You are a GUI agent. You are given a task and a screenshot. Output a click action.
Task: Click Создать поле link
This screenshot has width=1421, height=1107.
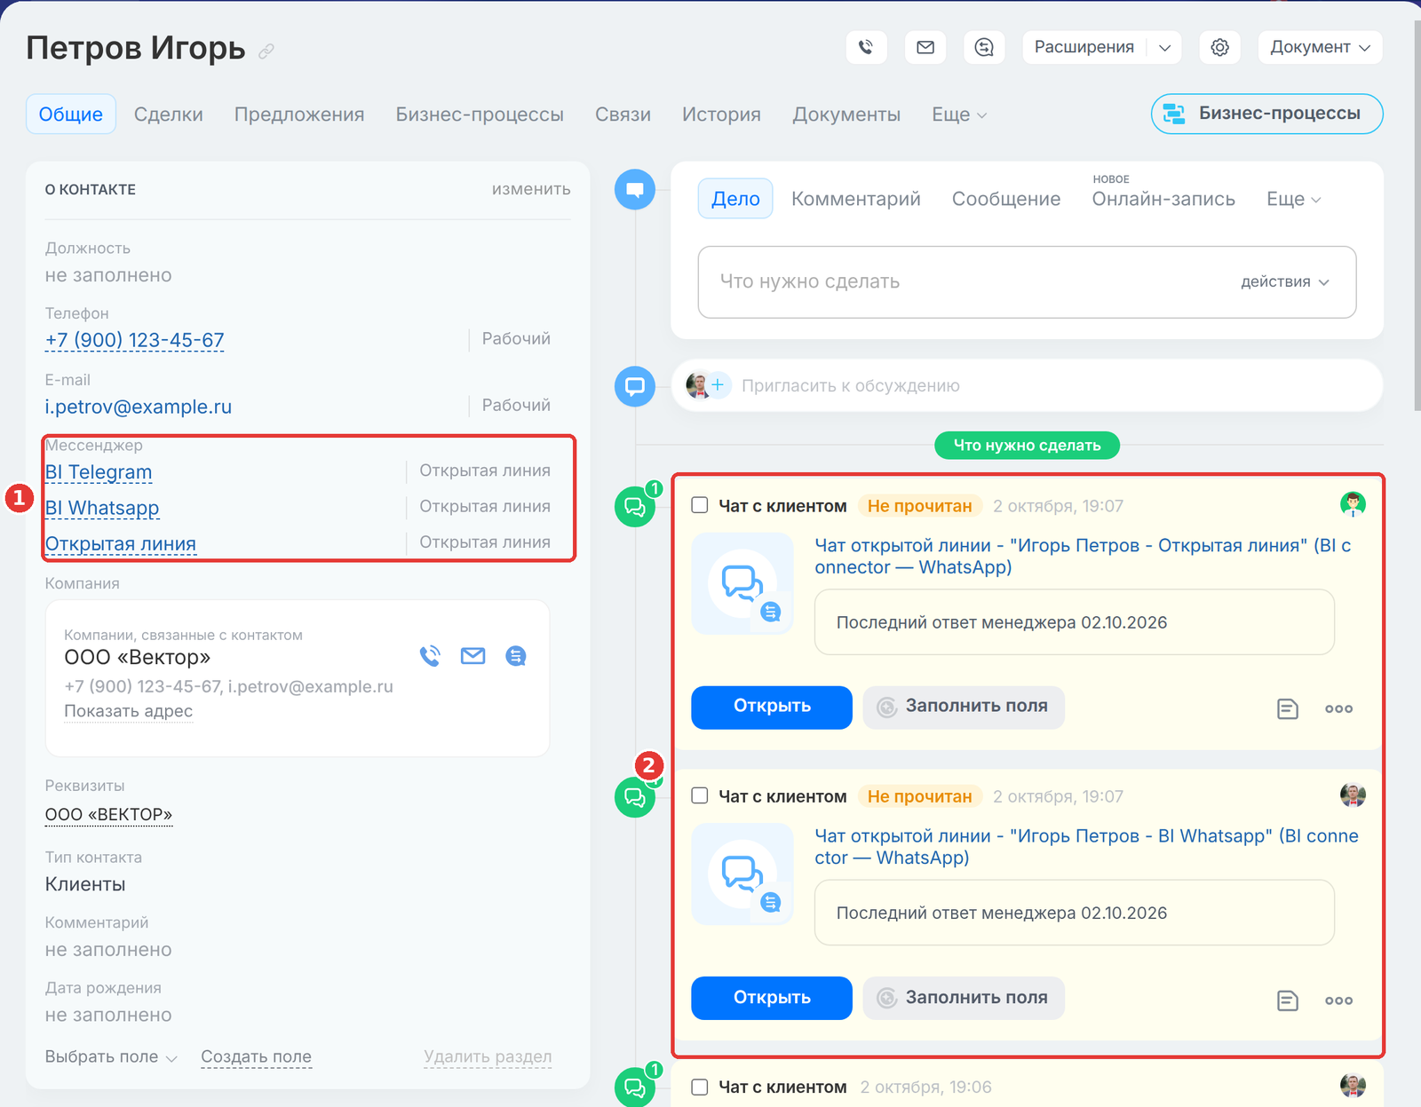[256, 1056]
